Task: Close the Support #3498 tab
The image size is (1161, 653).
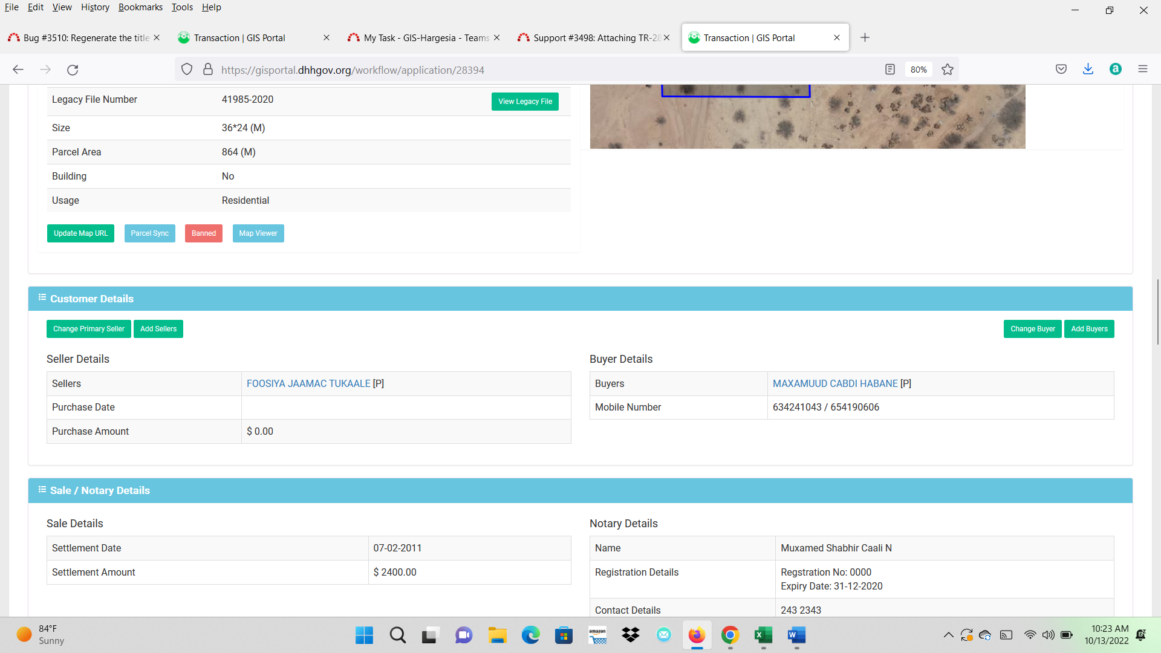Action: [666, 37]
